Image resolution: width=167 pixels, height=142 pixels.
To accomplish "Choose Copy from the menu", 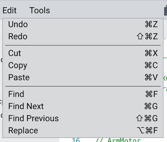I will [x=83, y=65].
